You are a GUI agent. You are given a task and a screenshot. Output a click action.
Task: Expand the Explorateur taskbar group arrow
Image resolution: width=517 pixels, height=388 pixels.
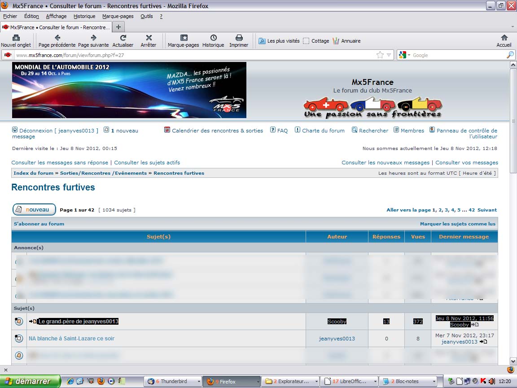(x=316, y=381)
